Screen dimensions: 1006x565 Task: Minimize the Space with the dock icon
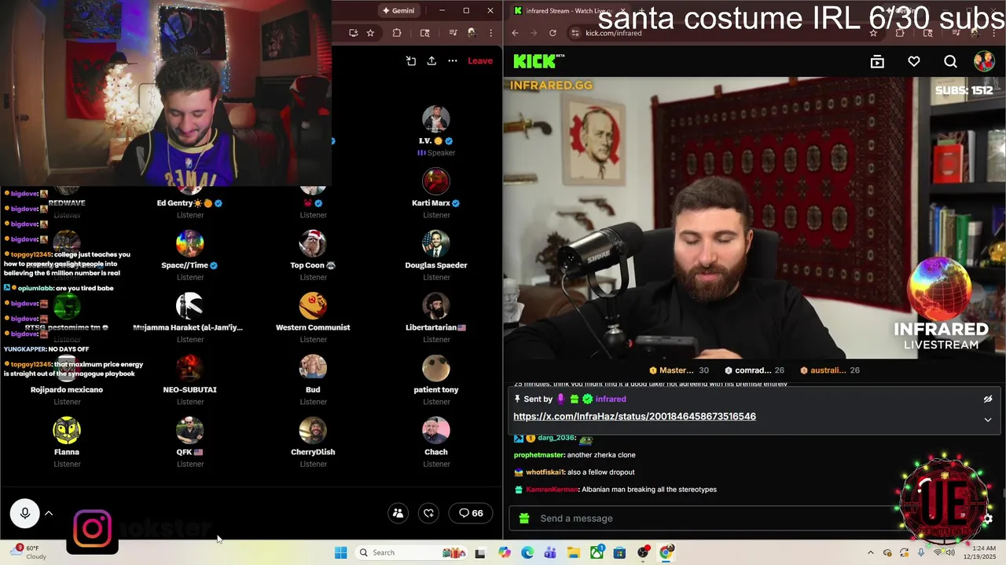pos(411,60)
